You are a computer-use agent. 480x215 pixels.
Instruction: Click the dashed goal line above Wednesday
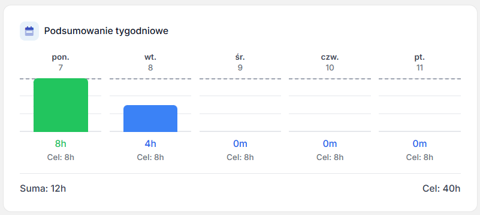tap(240, 79)
